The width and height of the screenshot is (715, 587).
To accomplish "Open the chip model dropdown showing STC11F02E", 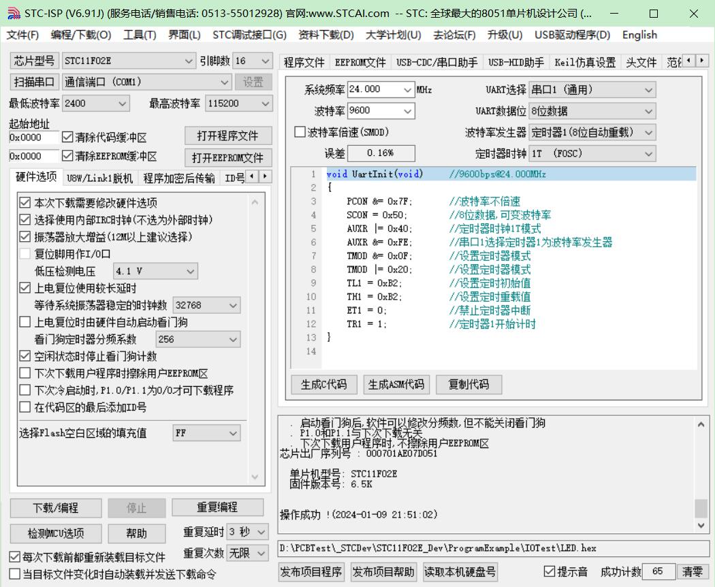I will coord(129,61).
